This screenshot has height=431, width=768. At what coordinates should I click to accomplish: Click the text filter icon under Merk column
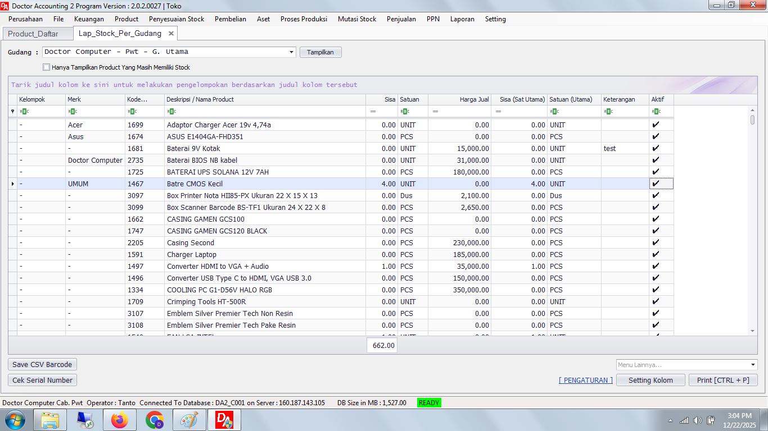(72, 112)
